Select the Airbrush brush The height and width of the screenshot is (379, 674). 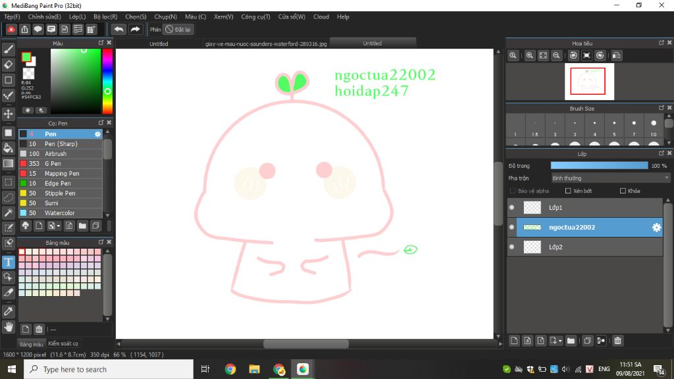coord(60,154)
